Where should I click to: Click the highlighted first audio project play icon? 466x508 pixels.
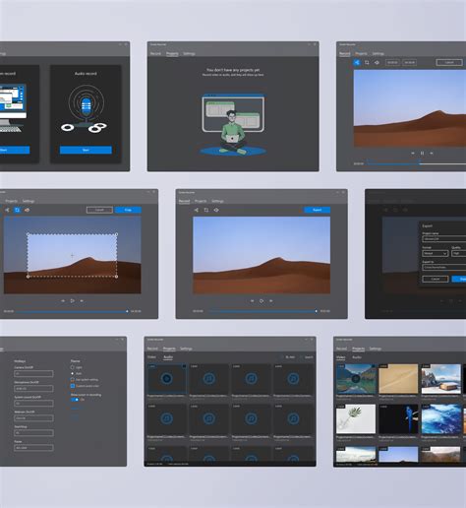(166, 378)
